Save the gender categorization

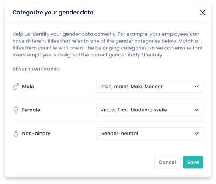tap(193, 162)
